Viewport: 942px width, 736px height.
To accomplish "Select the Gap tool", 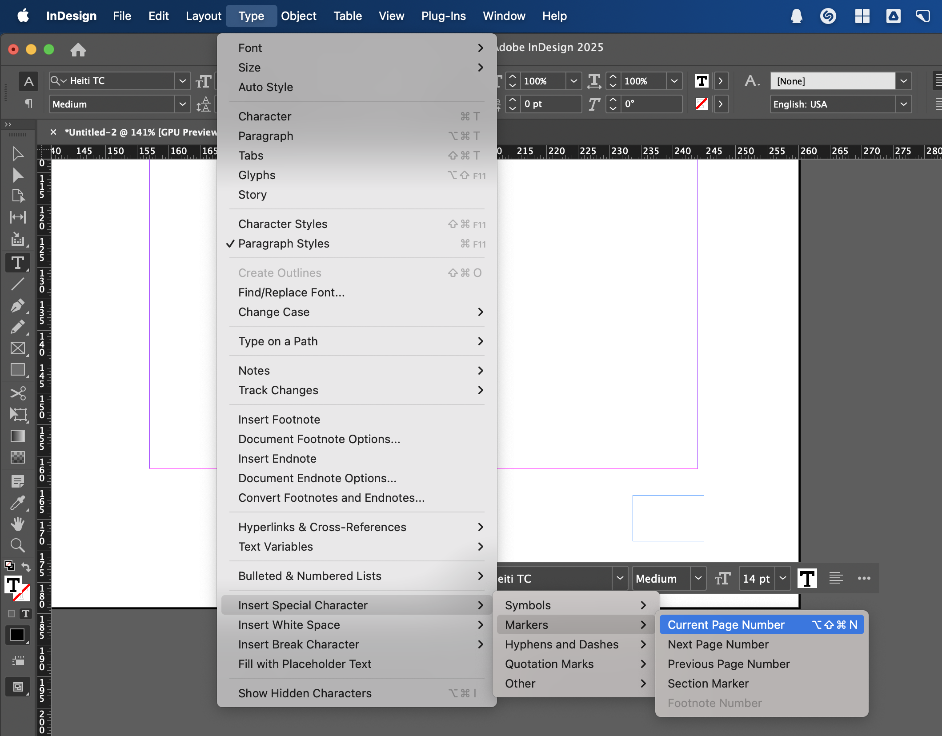I will tap(18, 217).
